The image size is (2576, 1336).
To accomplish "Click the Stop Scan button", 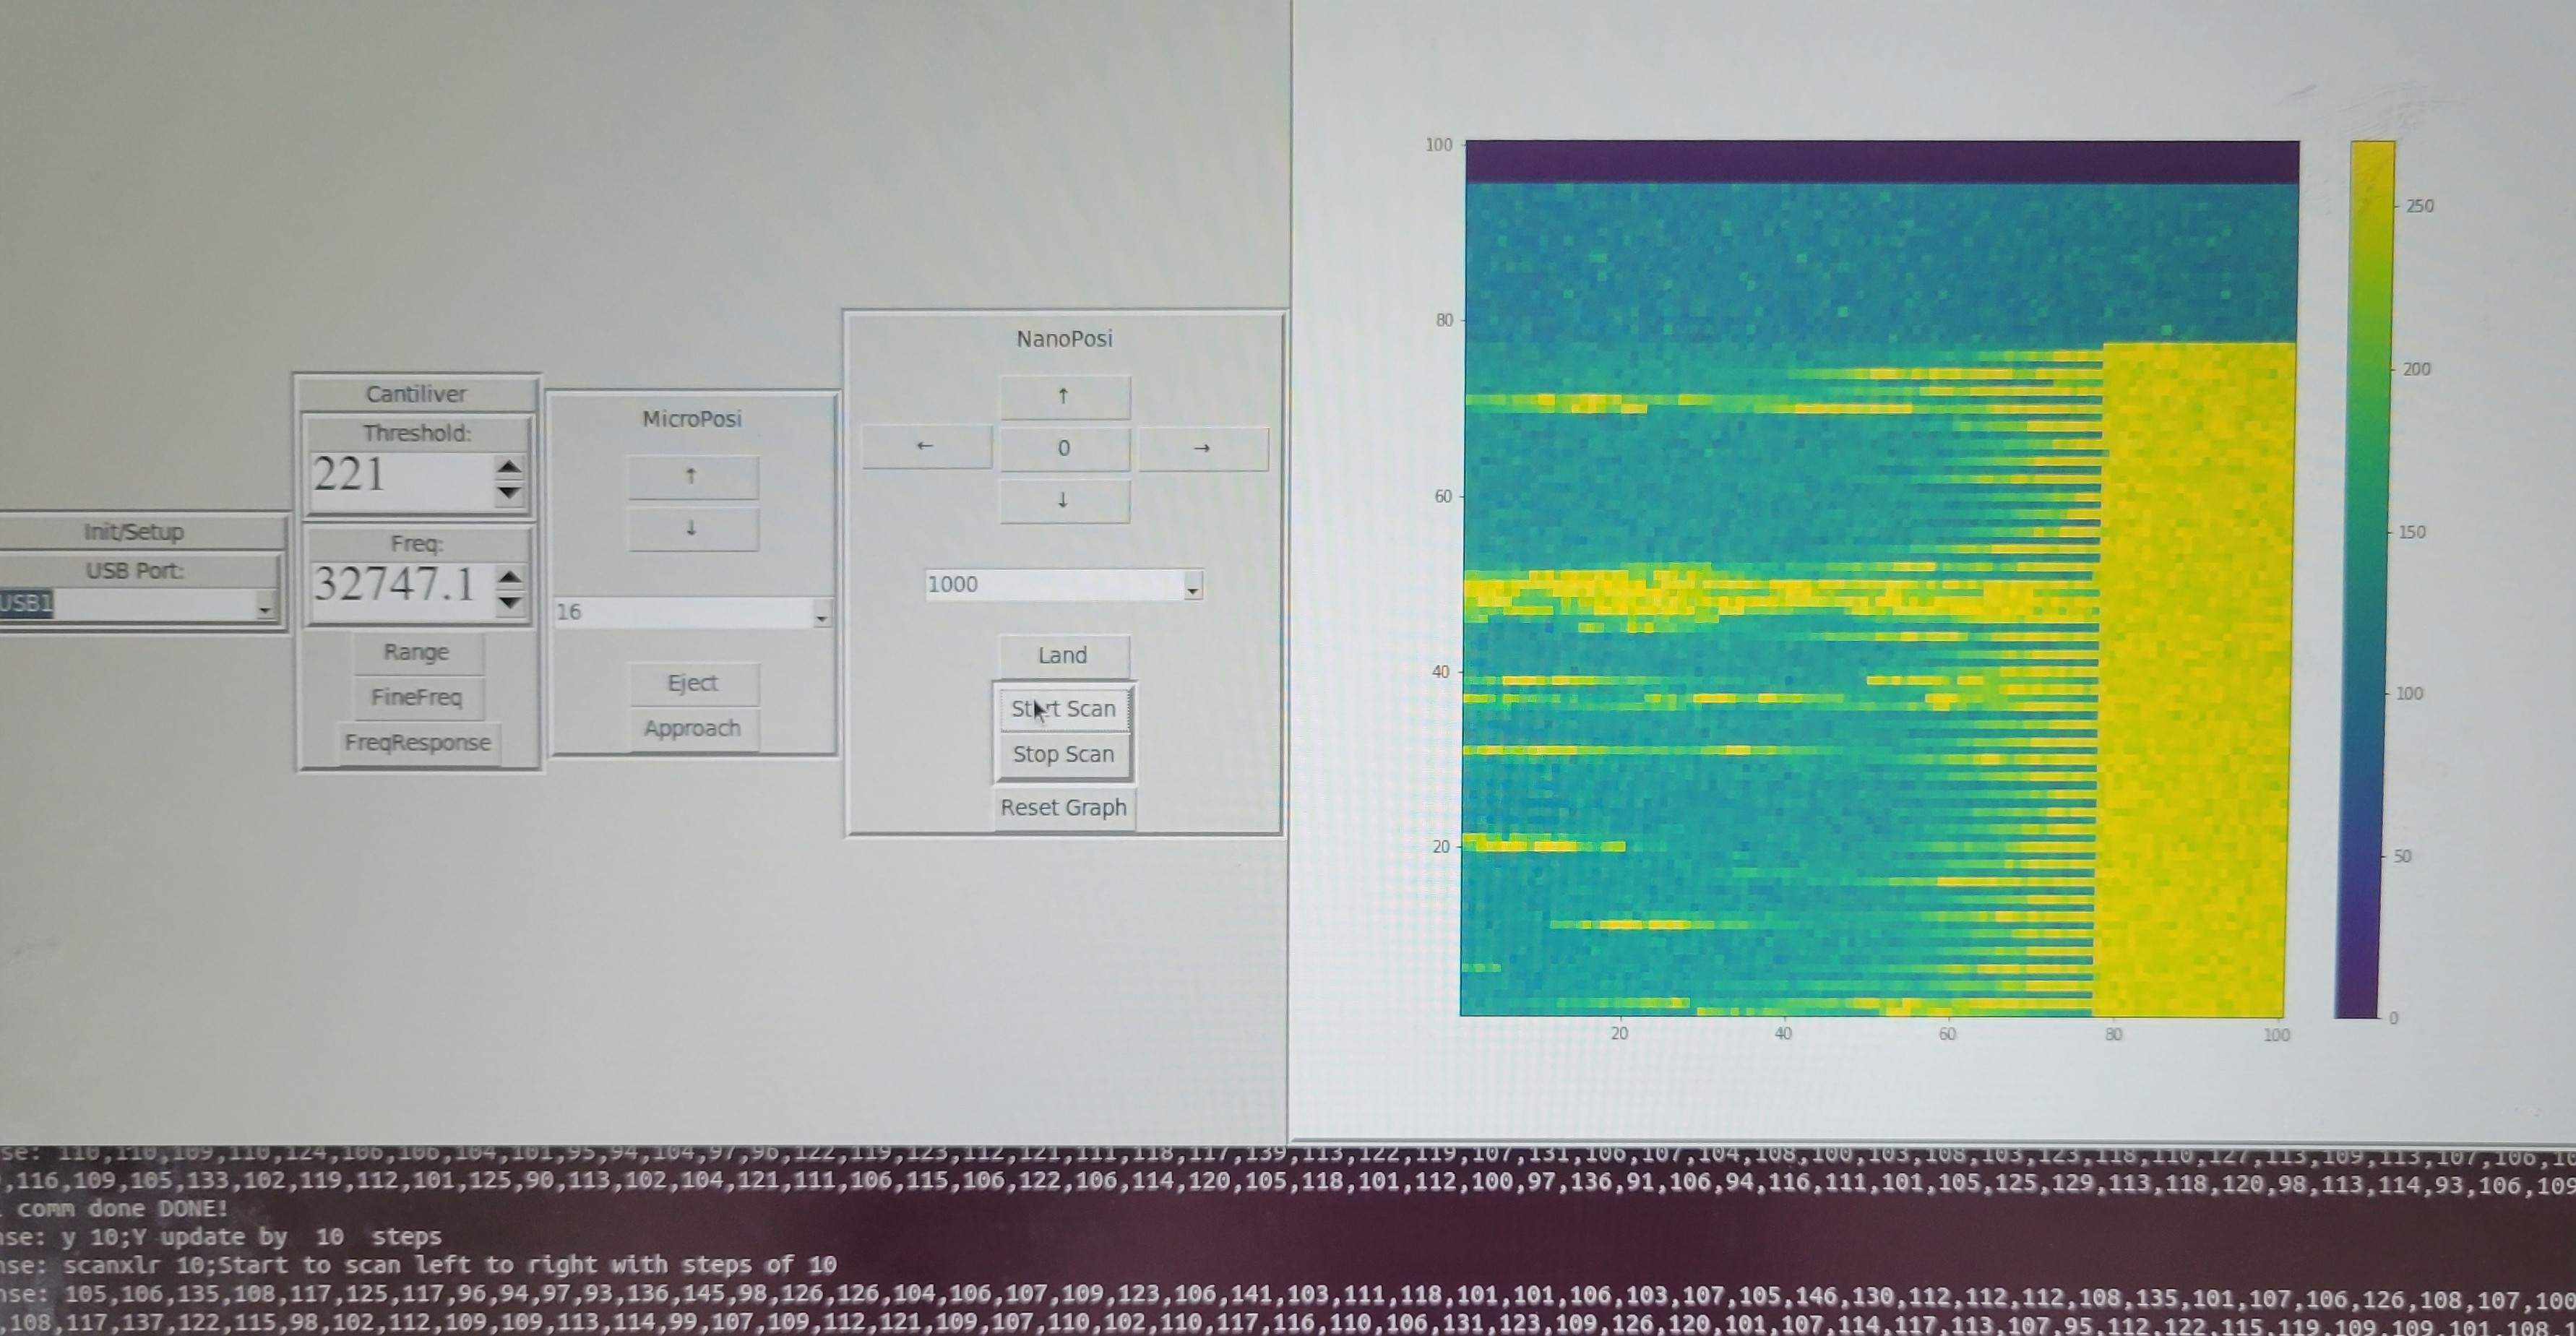I will click(x=1063, y=754).
